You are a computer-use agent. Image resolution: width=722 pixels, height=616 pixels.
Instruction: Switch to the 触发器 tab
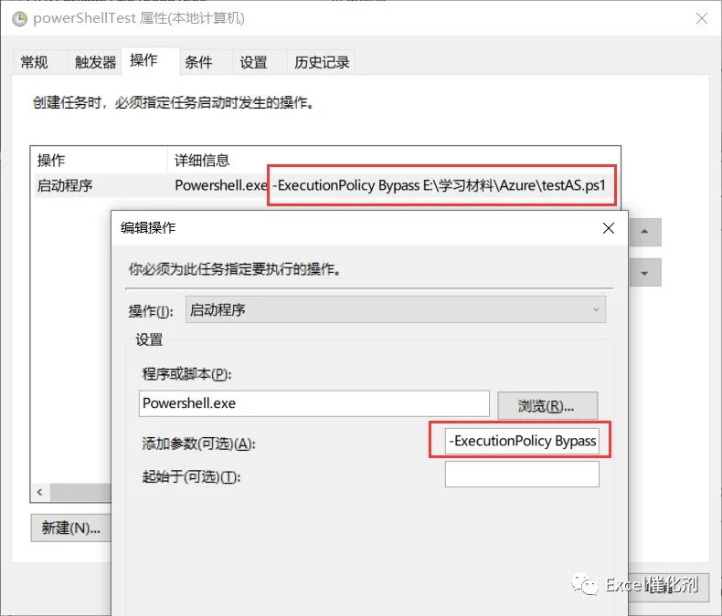pos(95,62)
